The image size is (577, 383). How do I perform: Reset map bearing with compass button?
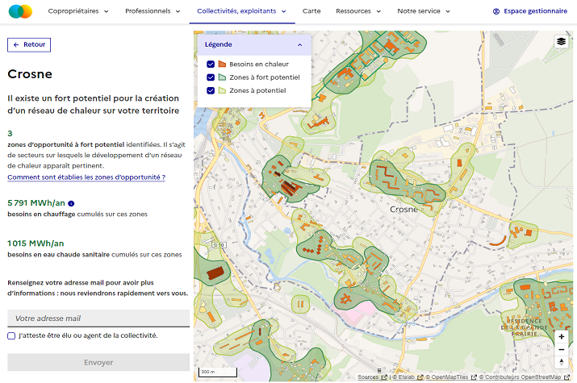click(x=561, y=362)
